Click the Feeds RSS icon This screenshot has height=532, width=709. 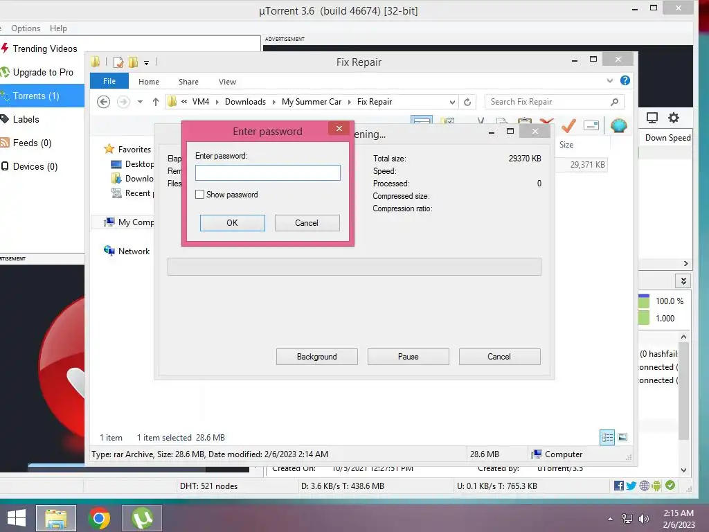click(x=5, y=143)
